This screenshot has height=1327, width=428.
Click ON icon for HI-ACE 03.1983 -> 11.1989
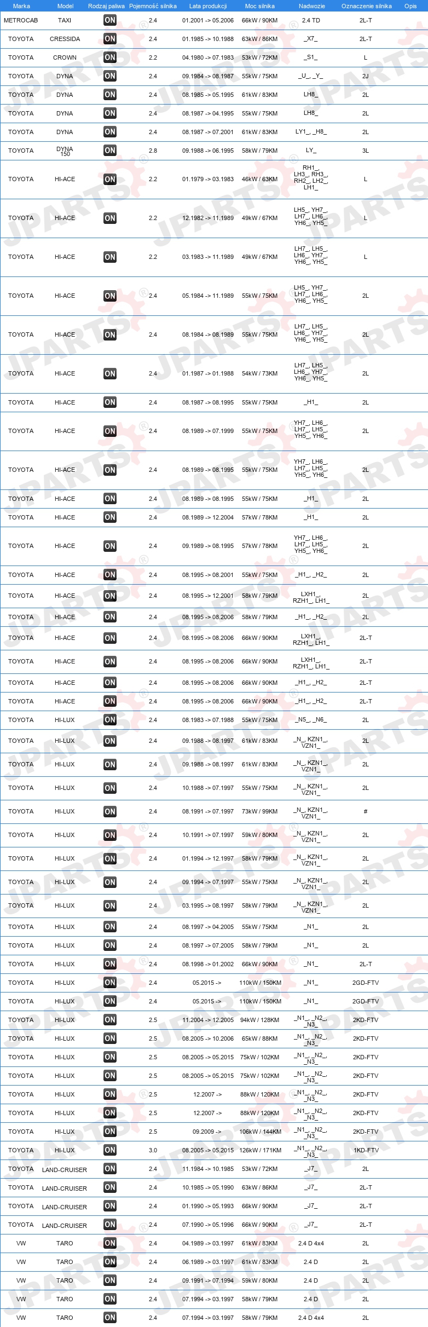109,257
